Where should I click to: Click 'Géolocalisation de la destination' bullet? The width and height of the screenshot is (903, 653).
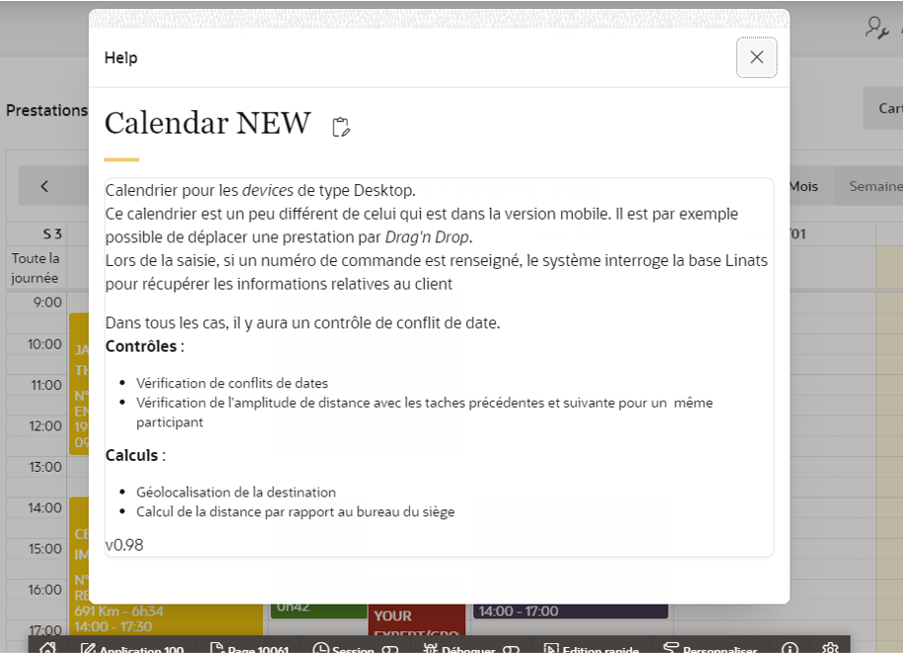pos(237,492)
